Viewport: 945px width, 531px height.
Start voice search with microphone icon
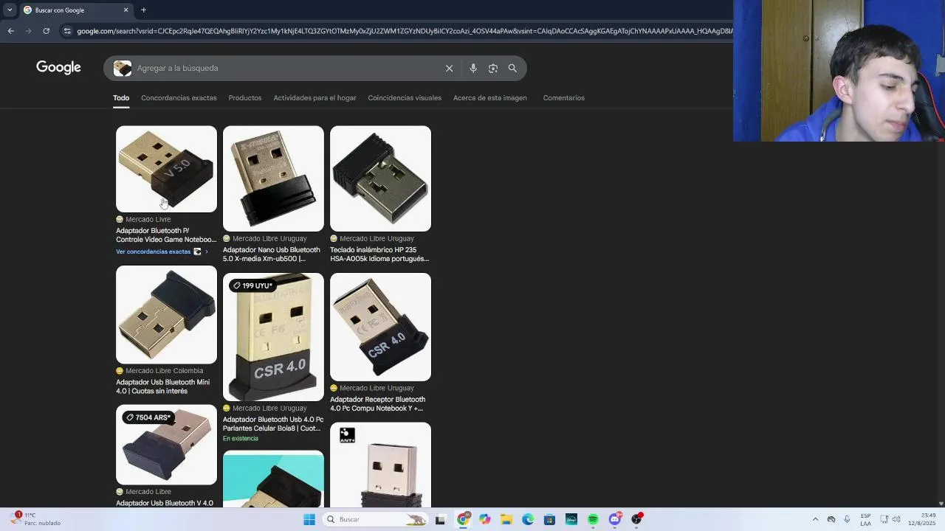(x=473, y=68)
